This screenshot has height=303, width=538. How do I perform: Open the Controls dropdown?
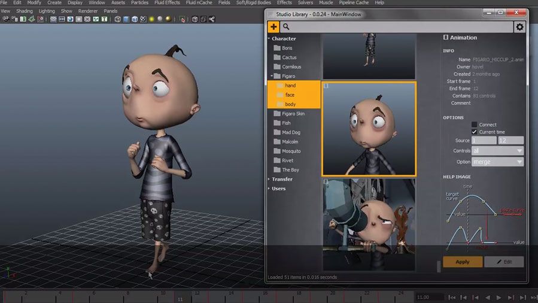point(498,151)
